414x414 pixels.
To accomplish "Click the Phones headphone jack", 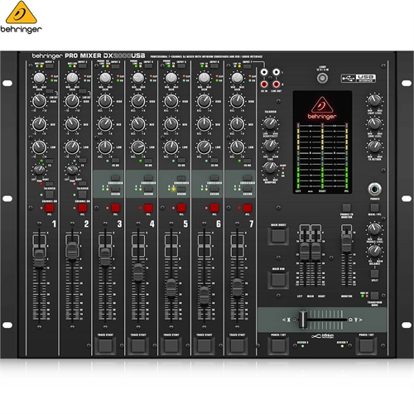I will (374, 190).
